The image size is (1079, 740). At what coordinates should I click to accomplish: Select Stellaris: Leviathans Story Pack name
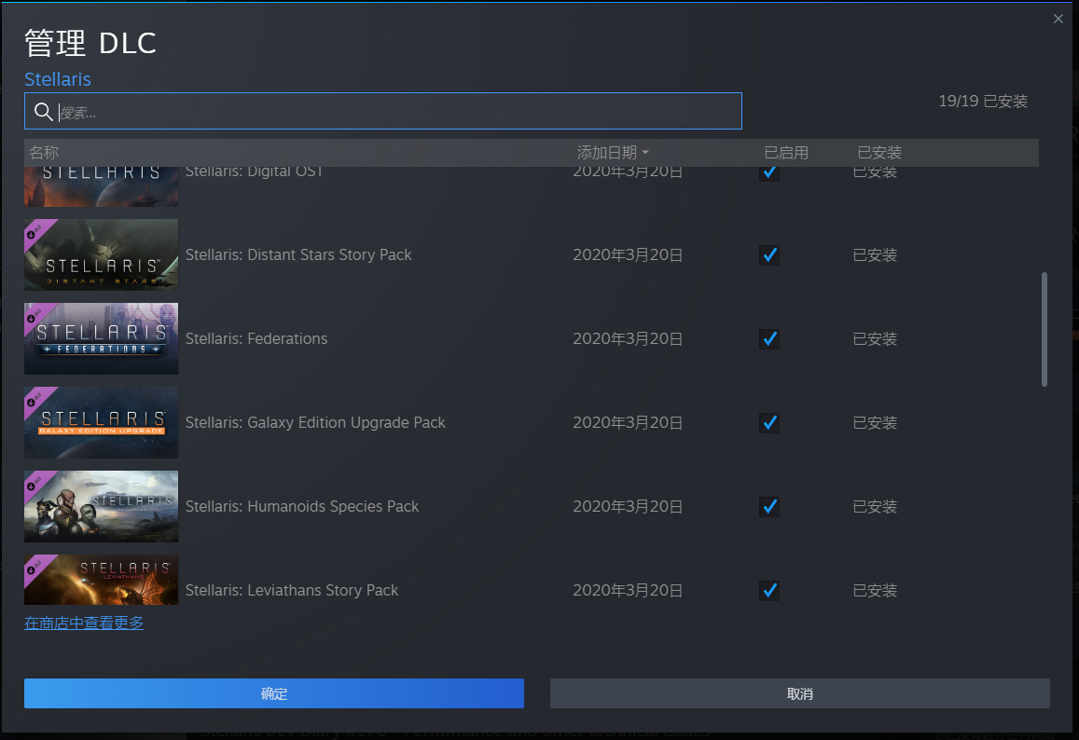click(x=292, y=590)
